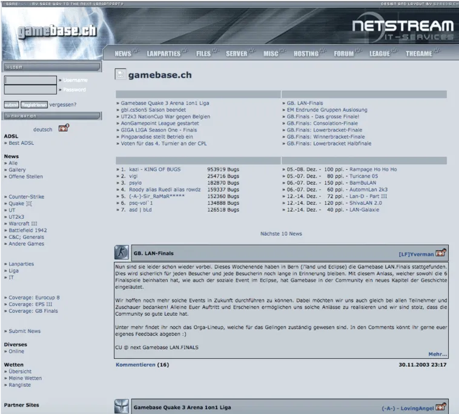Image resolution: width=459 pixels, height=414 pixels.
Task: Click Submit News link
Action: (25, 331)
